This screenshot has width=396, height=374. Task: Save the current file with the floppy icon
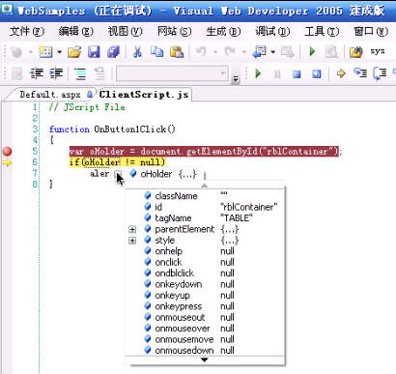94,52
